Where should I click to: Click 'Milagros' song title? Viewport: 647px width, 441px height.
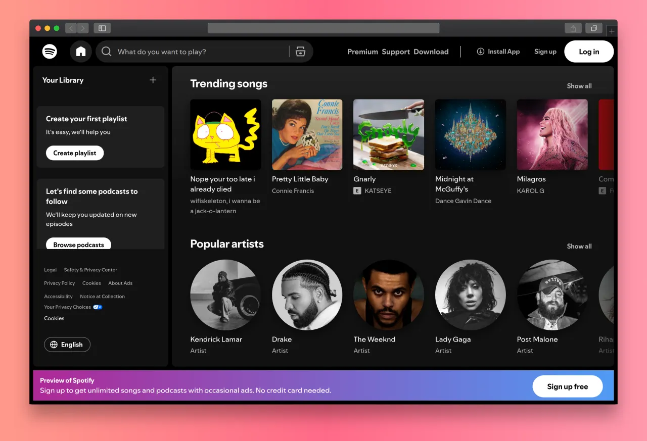[531, 179]
